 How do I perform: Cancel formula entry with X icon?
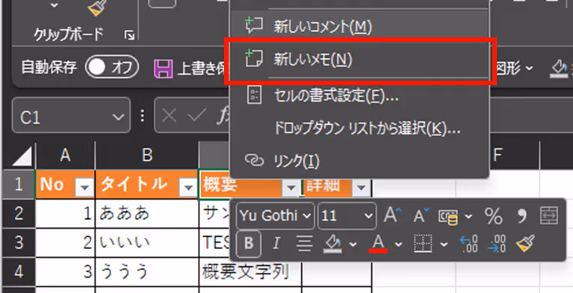click(x=169, y=116)
